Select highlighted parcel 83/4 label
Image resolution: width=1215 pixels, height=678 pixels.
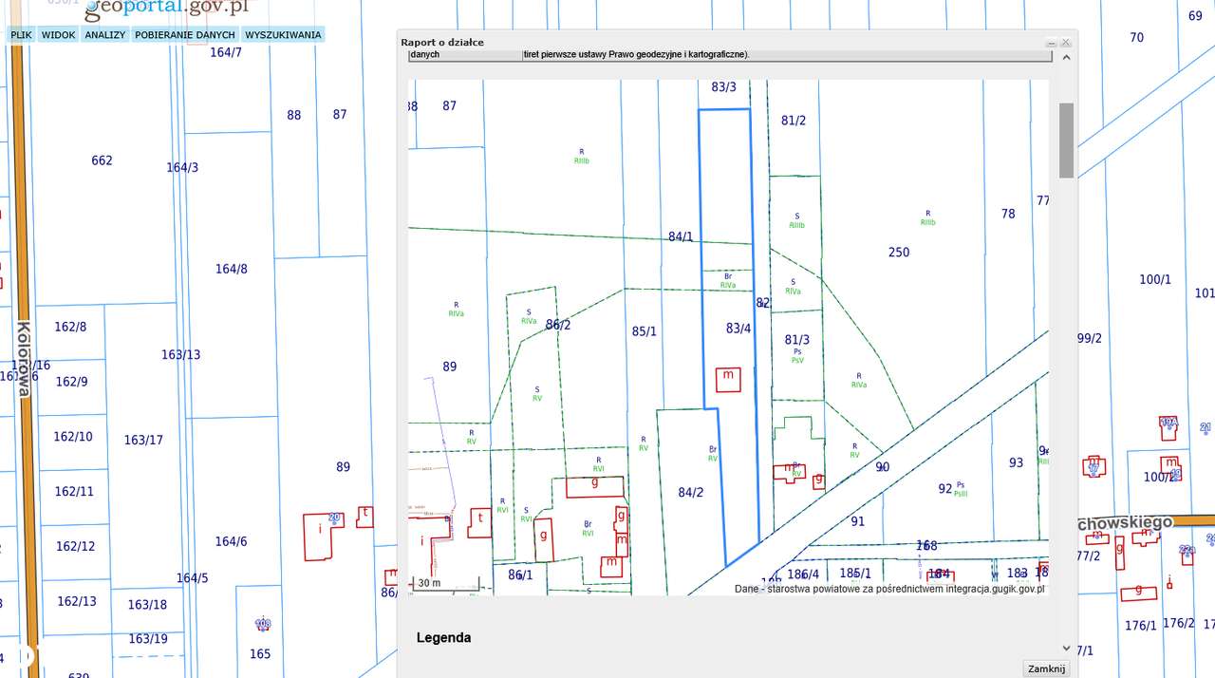pos(738,329)
